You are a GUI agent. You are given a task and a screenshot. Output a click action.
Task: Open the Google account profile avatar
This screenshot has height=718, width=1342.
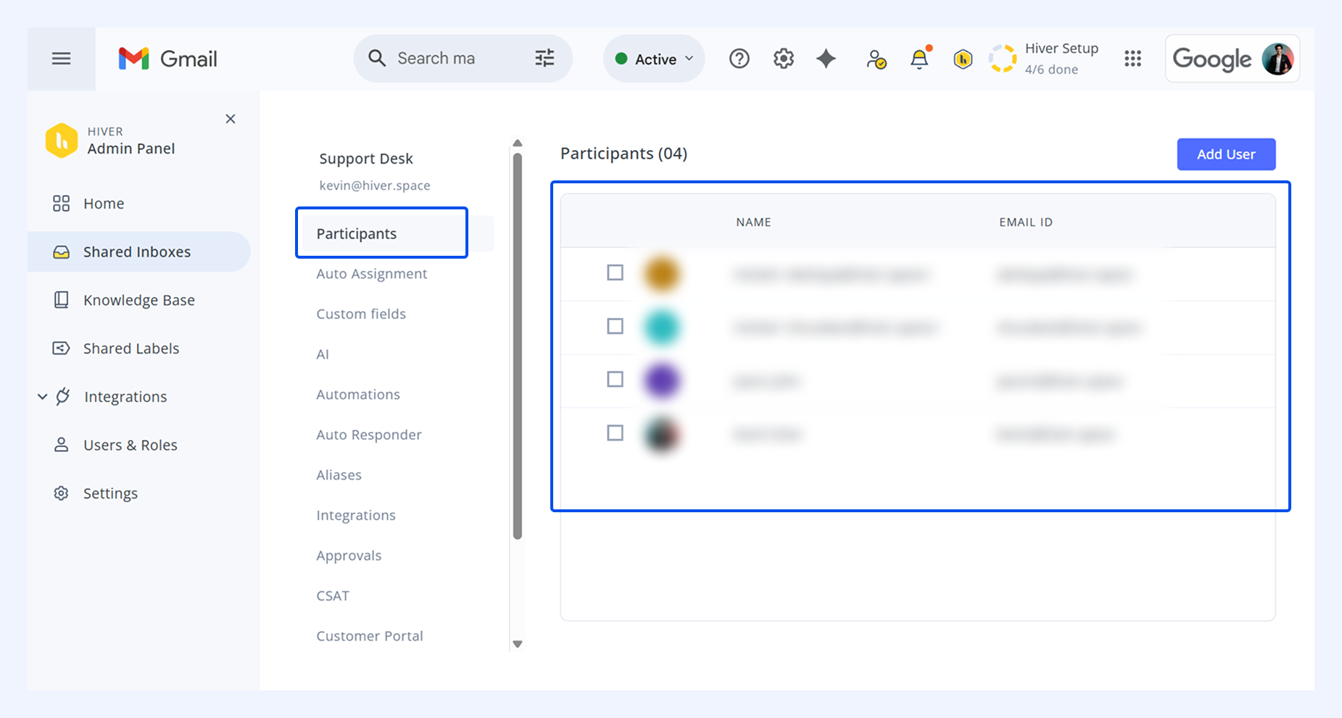(1277, 59)
